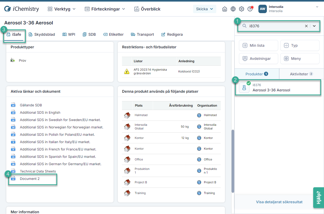Image resolution: width=324 pixels, height=214 pixels.
Task: Open the home icon in top bar
Action: (x=225, y=9)
